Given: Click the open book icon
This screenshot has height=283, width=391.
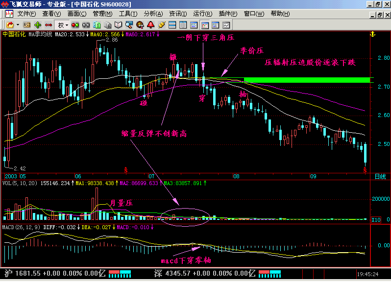Looking at the screenshot, I should click(x=118, y=24).
